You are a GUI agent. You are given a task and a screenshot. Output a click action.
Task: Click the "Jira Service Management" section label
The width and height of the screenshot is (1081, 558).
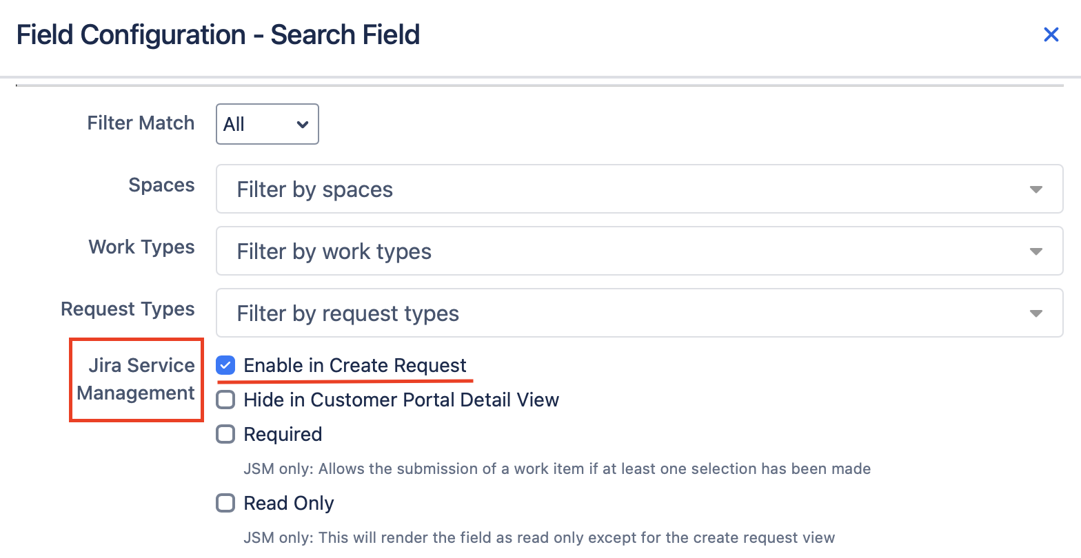(x=137, y=379)
